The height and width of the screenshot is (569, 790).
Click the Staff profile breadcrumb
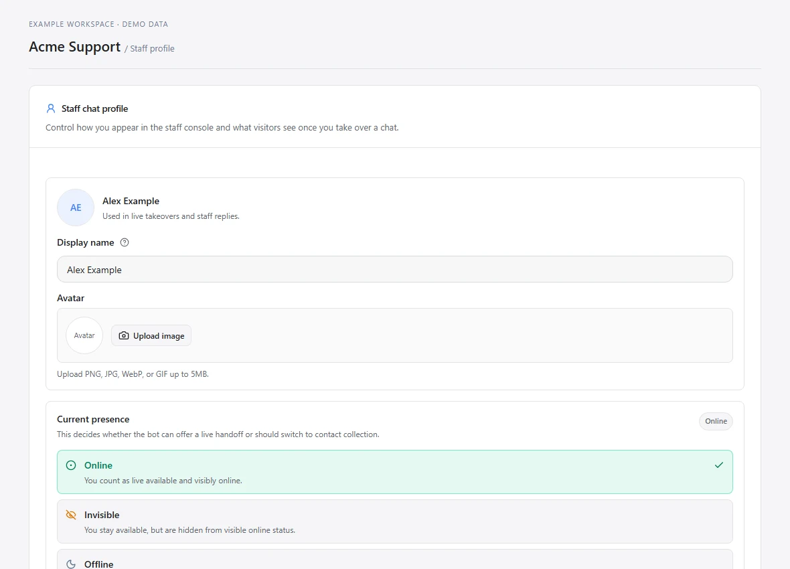152,48
